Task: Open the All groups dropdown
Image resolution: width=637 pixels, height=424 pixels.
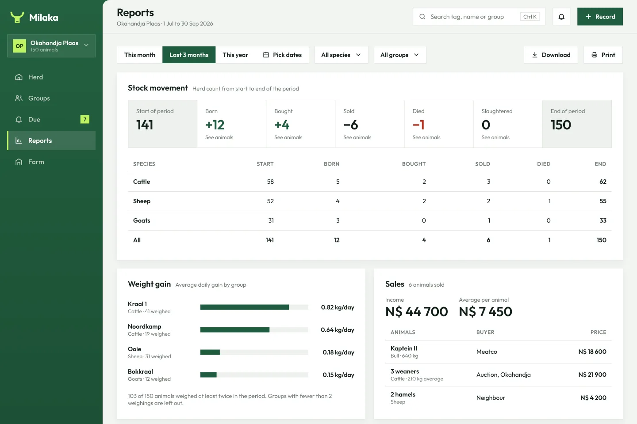Action: pyautogui.click(x=400, y=55)
